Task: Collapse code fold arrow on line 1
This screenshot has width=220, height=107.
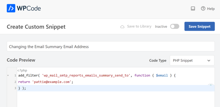Action: click(8, 75)
